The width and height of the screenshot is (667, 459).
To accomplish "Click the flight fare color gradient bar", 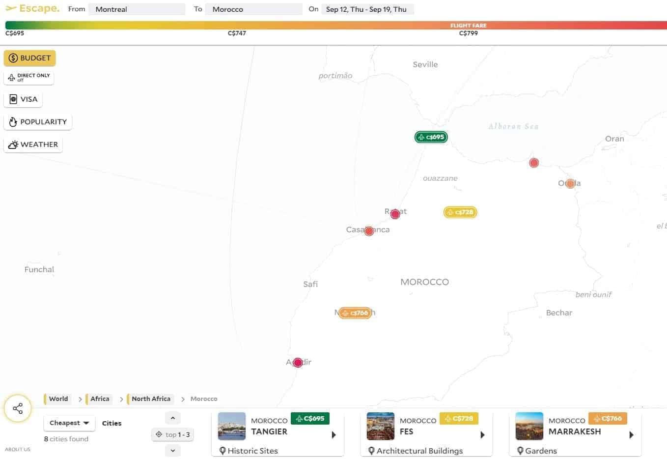I will (x=334, y=26).
